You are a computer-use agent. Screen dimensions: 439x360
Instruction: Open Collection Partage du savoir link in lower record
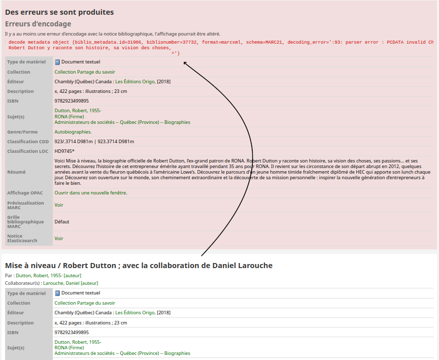click(x=85, y=303)
